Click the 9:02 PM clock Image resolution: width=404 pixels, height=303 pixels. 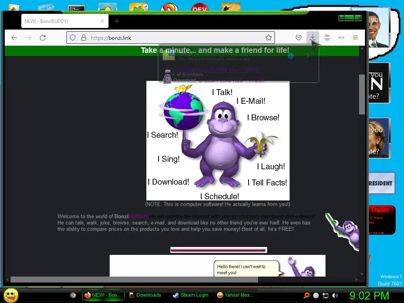coord(369,296)
